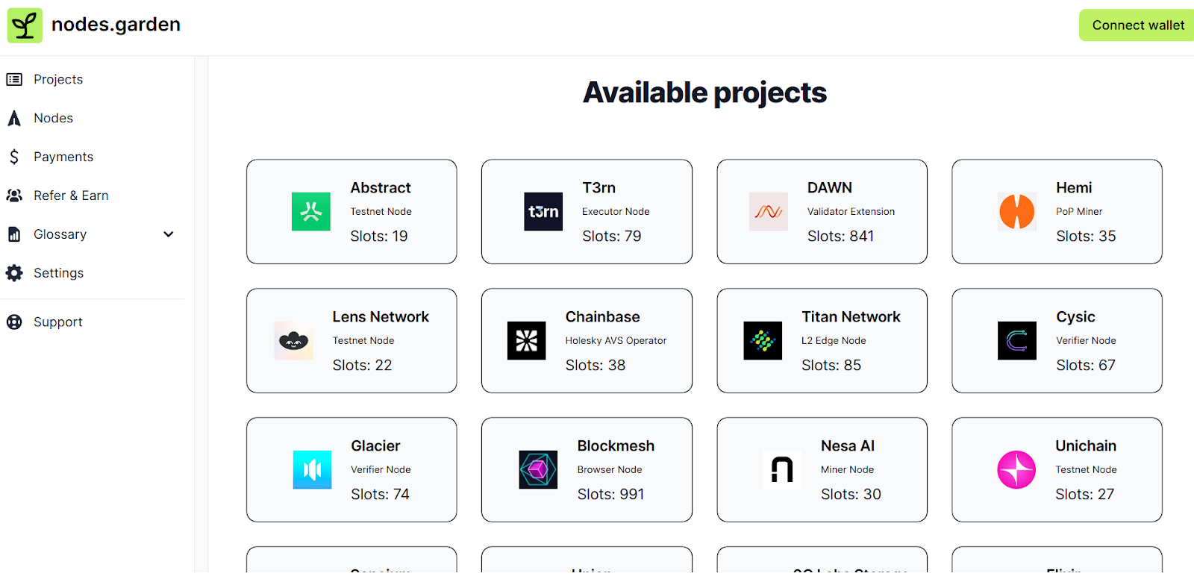Click the Connect wallet button

tap(1137, 25)
